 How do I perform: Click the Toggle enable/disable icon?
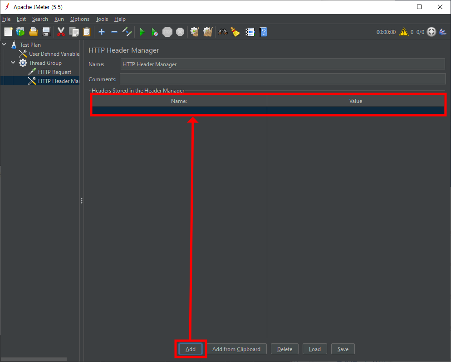coord(127,32)
